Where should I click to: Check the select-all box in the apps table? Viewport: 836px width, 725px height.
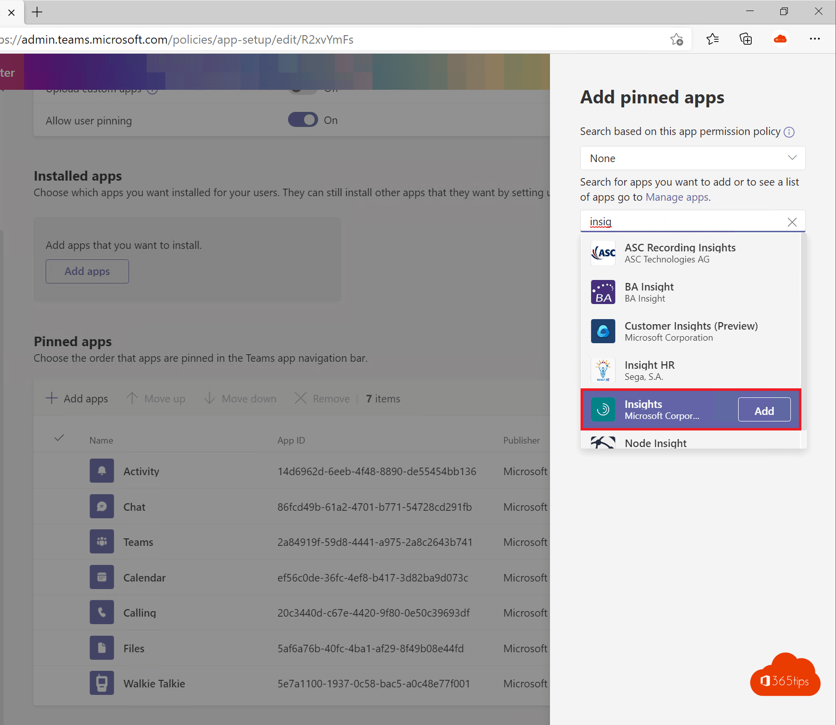point(59,438)
